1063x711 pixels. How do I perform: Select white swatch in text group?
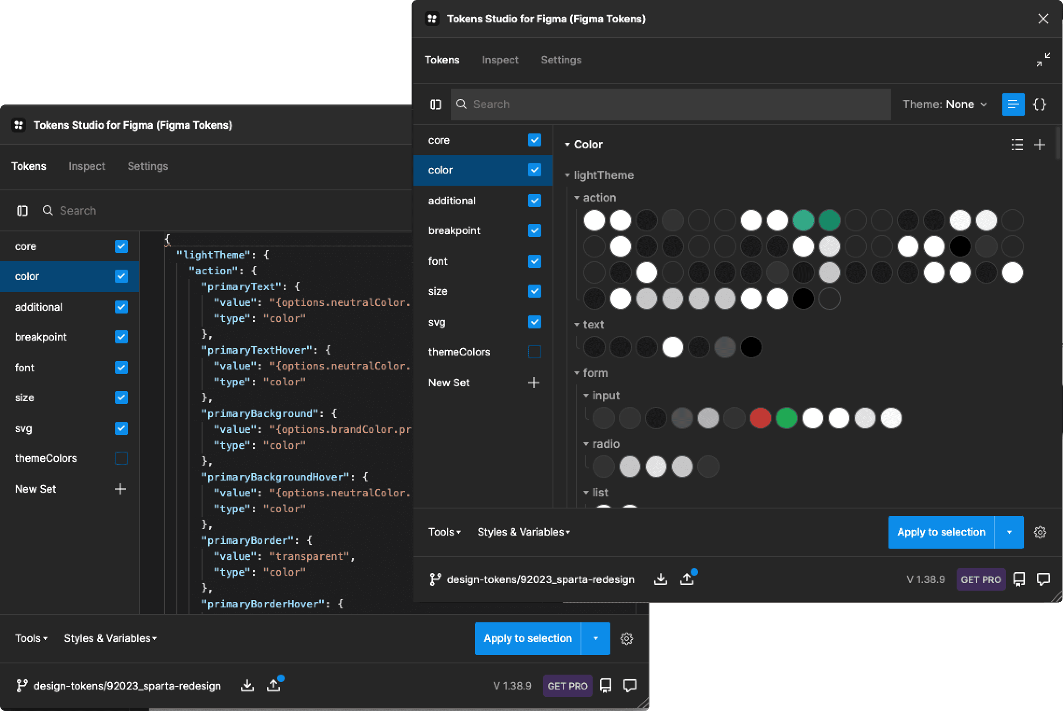coord(672,347)
